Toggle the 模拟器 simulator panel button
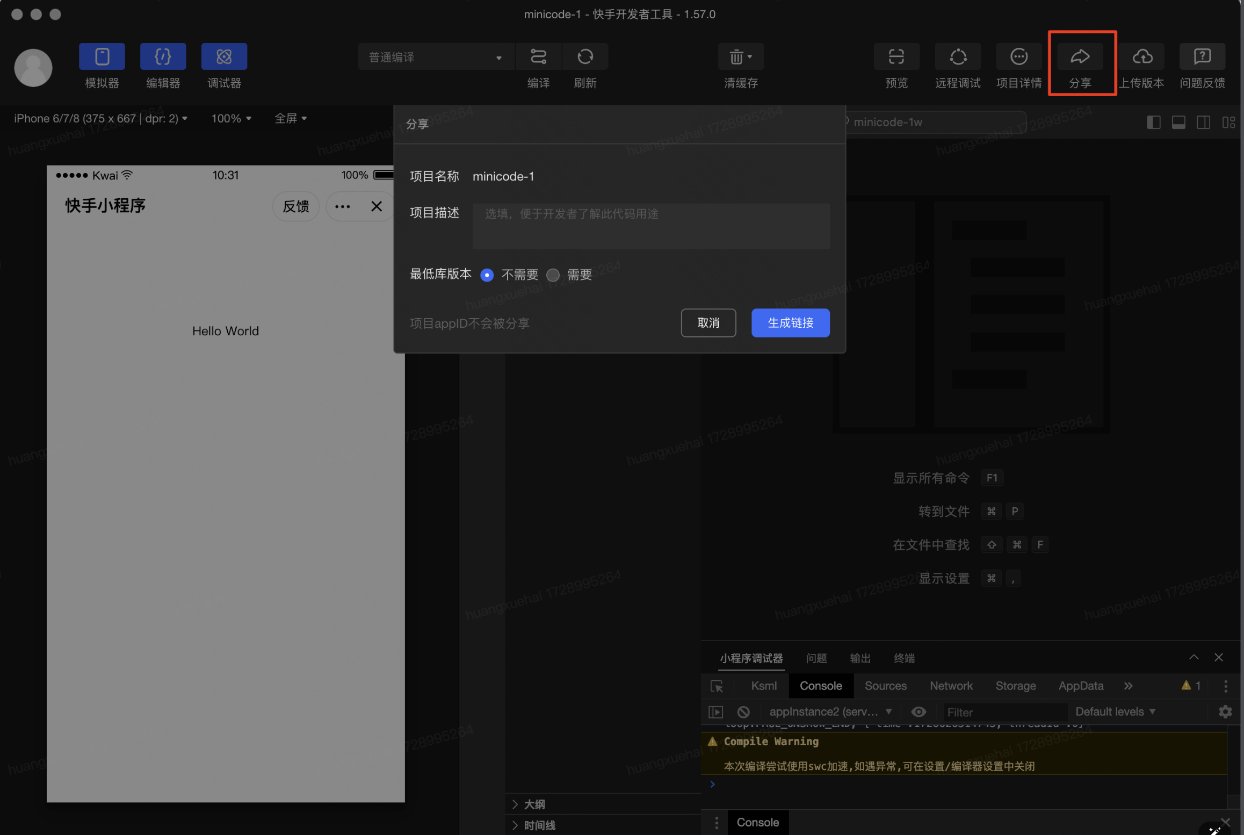The width and height of the screenshot is (1244, 835). (x=102, y=56)
